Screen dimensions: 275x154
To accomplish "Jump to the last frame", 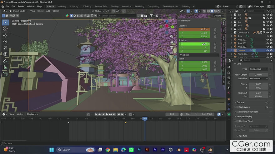I will 114,114.
